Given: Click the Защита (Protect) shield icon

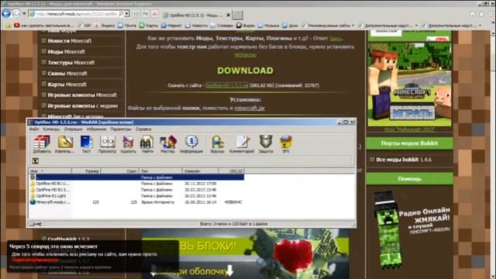Looking at the screenshot, I should click(x=266, y=144).
